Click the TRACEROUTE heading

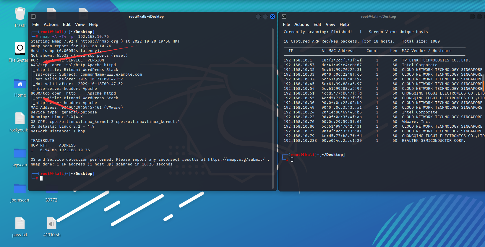(x=43, y=141)
